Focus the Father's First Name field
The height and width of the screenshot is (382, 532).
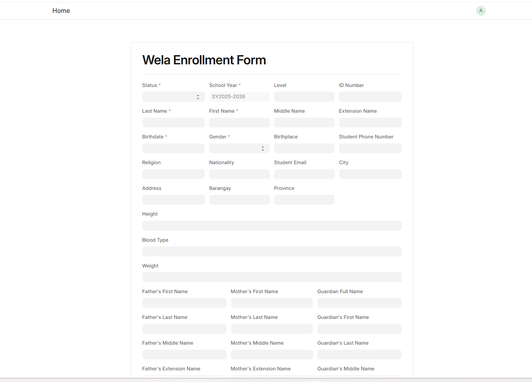[x=184, y=303]
